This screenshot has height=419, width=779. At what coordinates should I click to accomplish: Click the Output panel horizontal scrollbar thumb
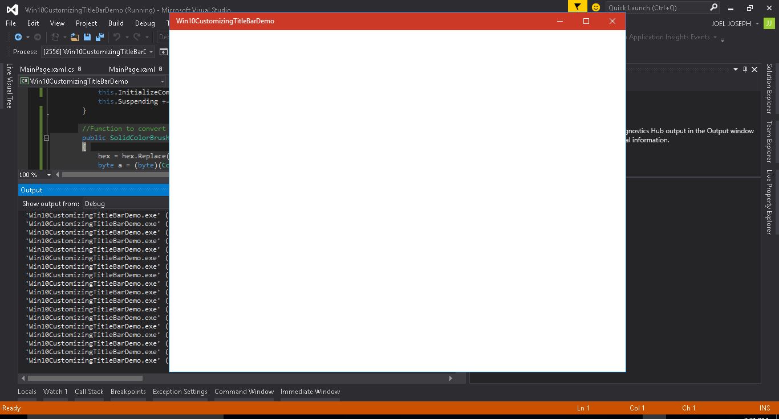(x=85, y=378)
